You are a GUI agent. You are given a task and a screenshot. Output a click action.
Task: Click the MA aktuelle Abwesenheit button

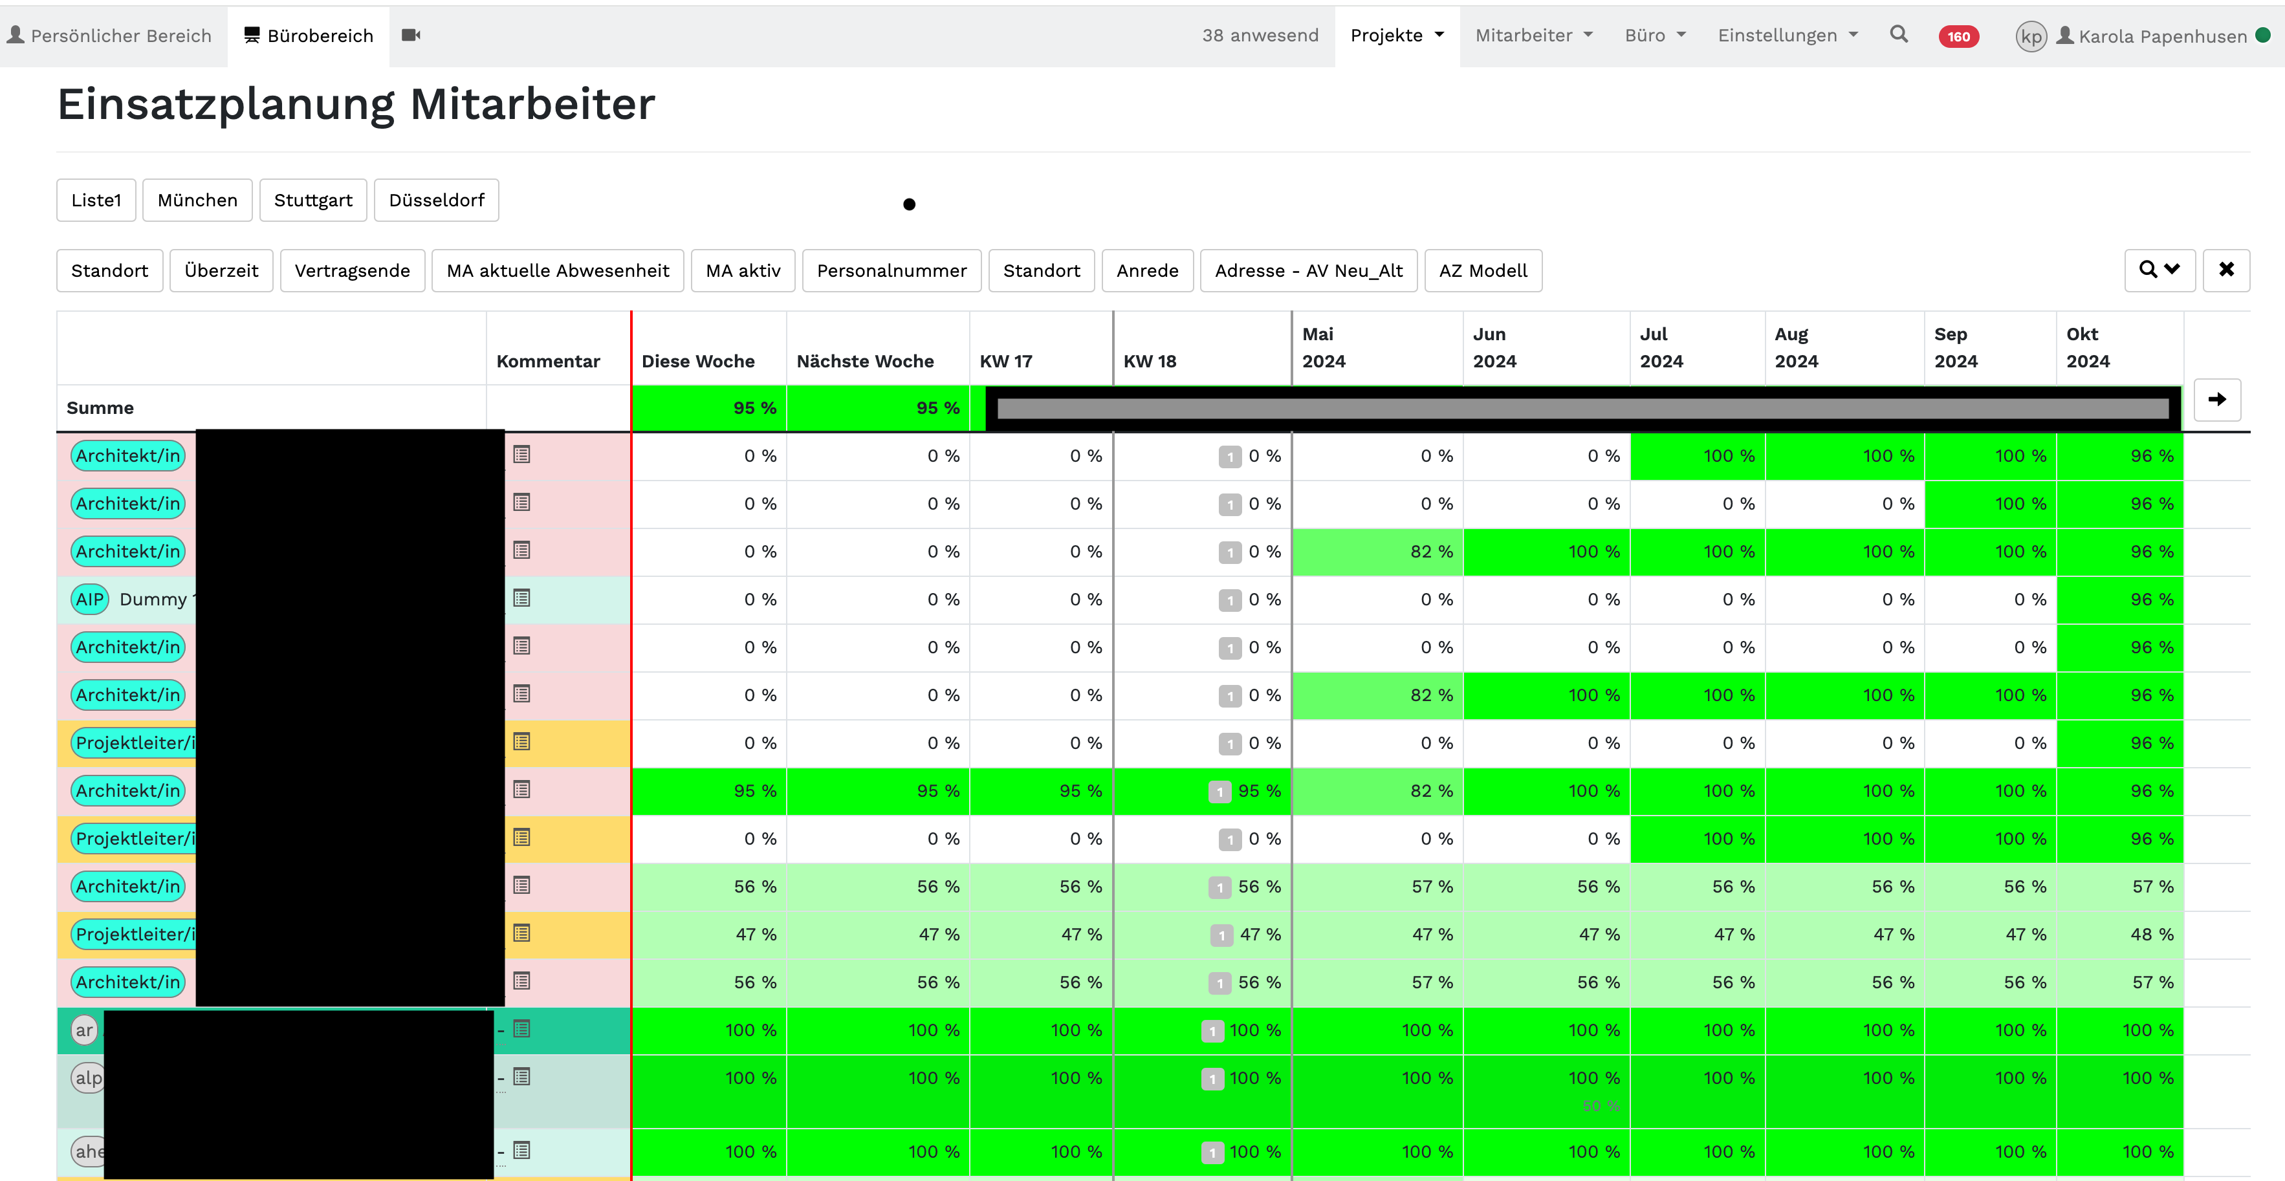click(557, 270)
